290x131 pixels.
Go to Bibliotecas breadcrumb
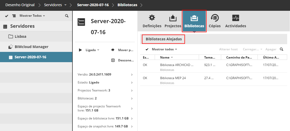[127, 5]
